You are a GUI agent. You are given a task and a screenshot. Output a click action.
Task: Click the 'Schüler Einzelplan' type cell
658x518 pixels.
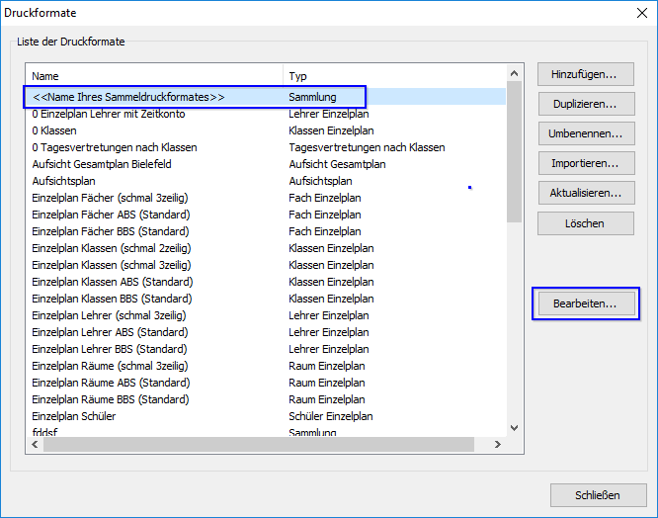[x=331, y=416]
